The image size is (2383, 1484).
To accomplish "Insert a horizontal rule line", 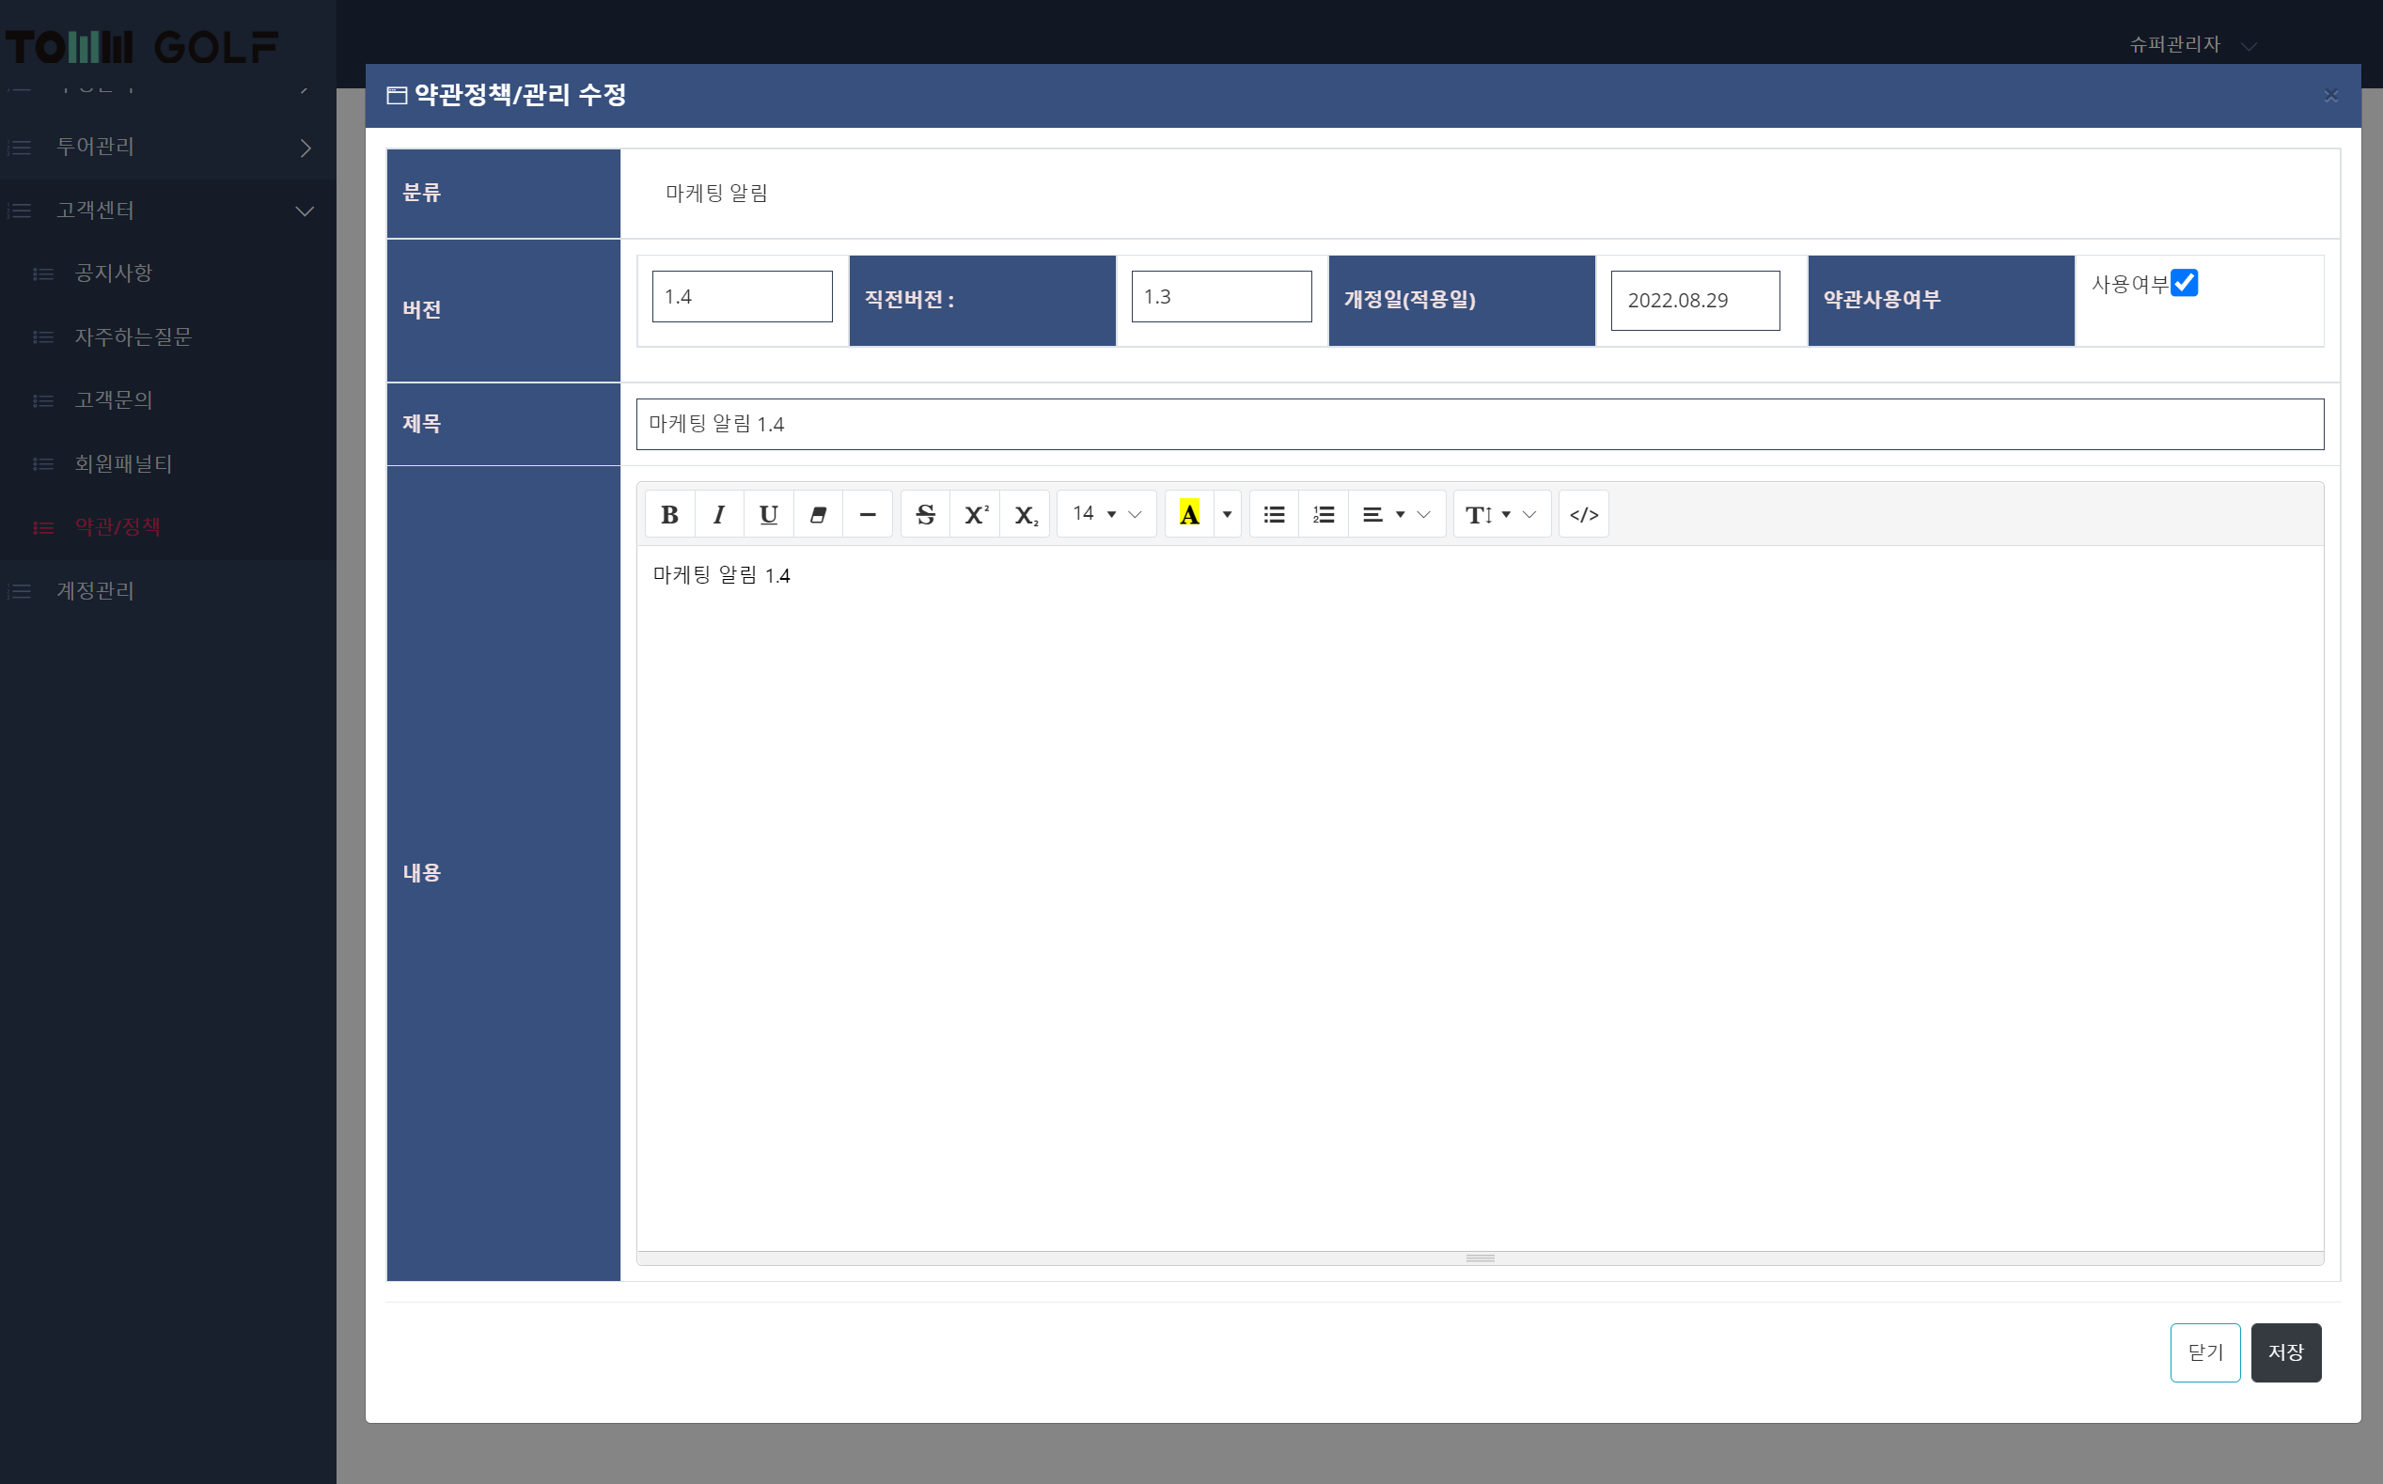I will pos(868,514).
